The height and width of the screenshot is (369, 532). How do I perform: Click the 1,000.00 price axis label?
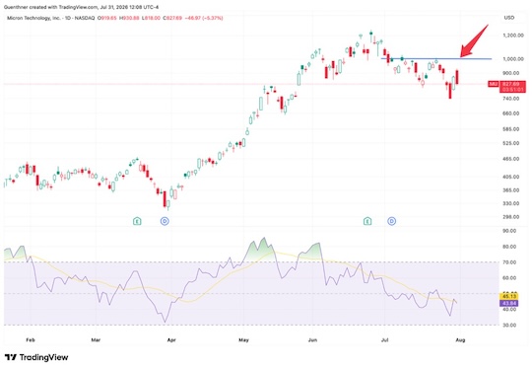[513, 59]
